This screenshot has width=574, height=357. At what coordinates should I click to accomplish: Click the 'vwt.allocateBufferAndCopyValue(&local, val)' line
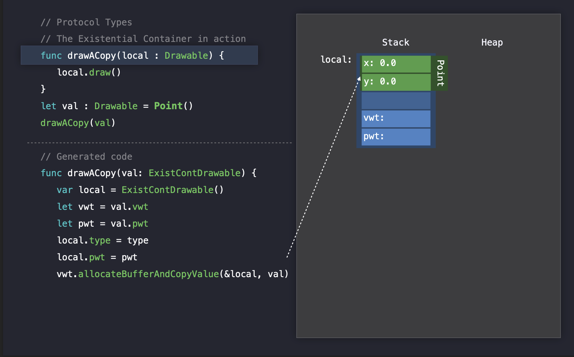(173, 274)
